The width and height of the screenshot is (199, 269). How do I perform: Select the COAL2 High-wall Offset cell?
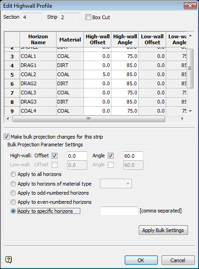click(x=97, y=74)
